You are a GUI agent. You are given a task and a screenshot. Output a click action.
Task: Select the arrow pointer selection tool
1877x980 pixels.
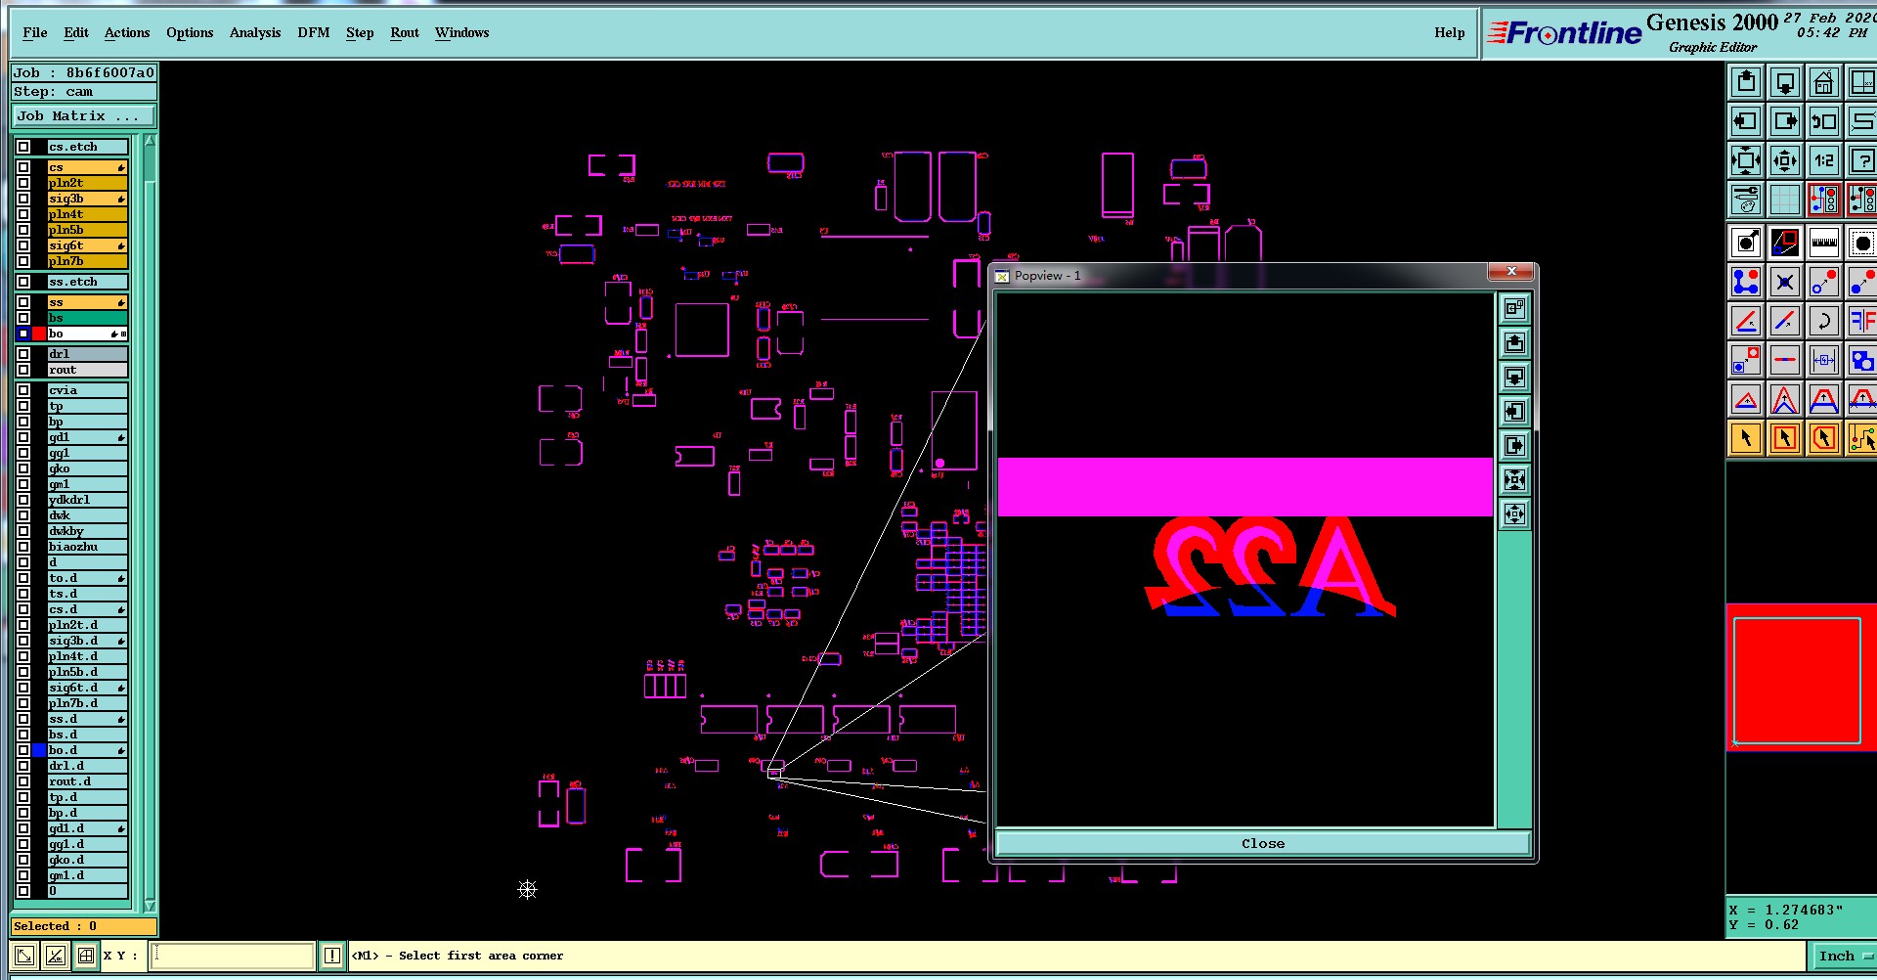pyautogui.click(x=1746, y=438)
